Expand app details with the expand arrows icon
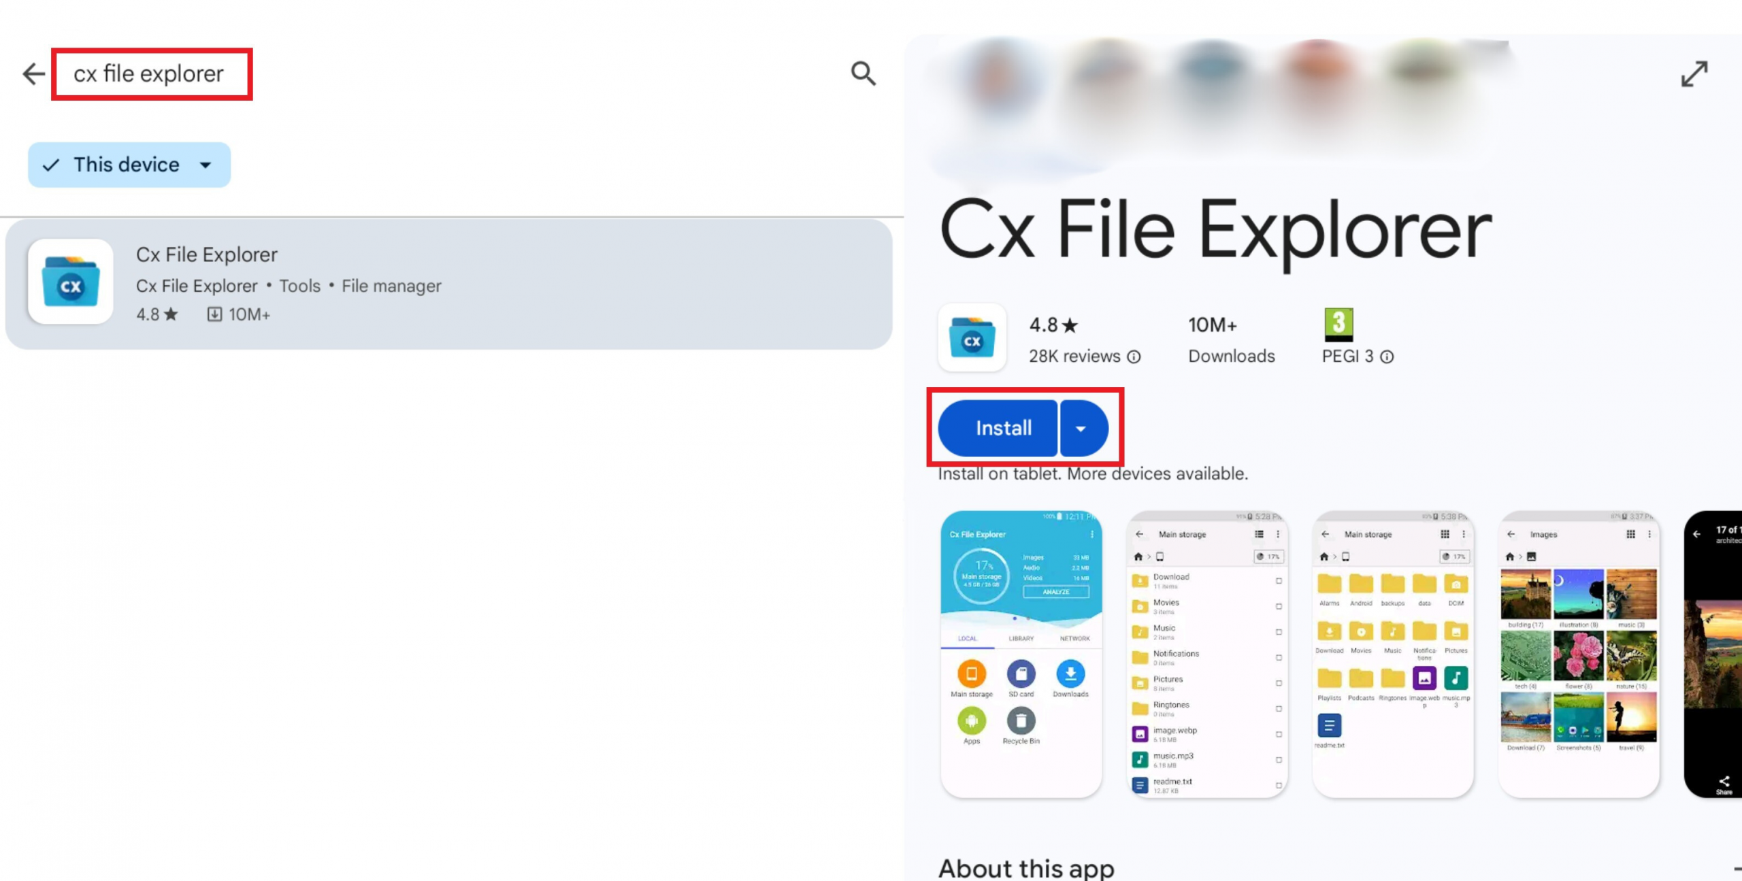1742x881 pixels. point(1694,74)
